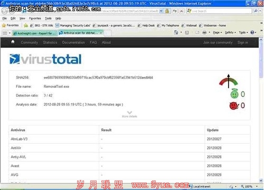264x190 pixels.
Task: Open the View menu
Action: click(x=22, y=18)
